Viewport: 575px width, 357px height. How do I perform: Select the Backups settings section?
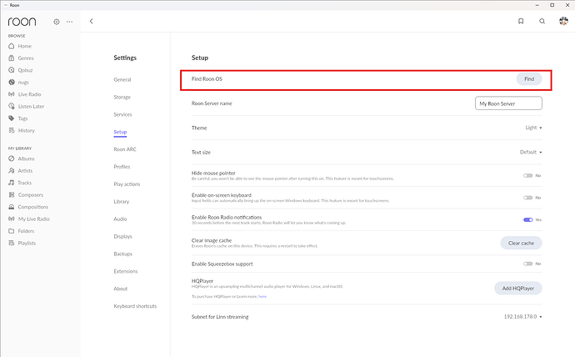(123, 254)
